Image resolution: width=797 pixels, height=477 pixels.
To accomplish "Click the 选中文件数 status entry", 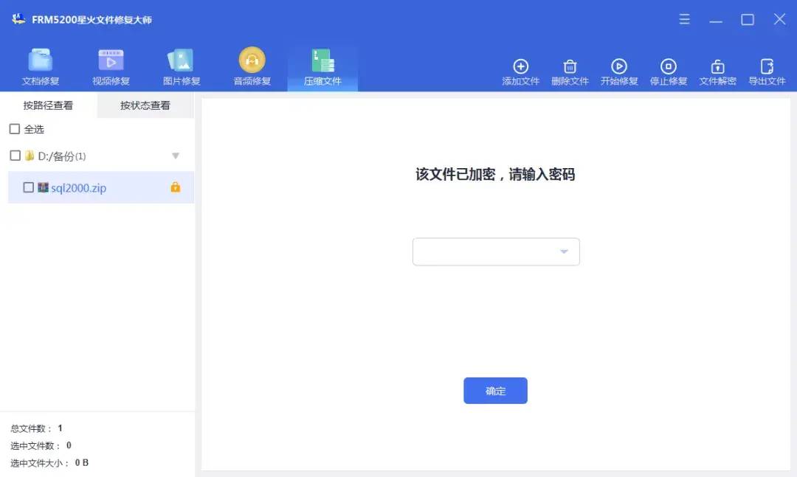I will pyautogui.click(x=41, y=445).
